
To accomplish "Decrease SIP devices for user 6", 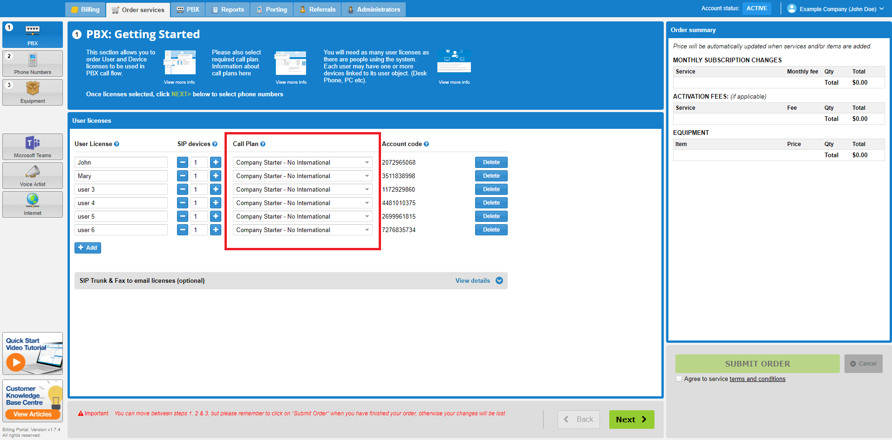I will click(x=183, y=230).
